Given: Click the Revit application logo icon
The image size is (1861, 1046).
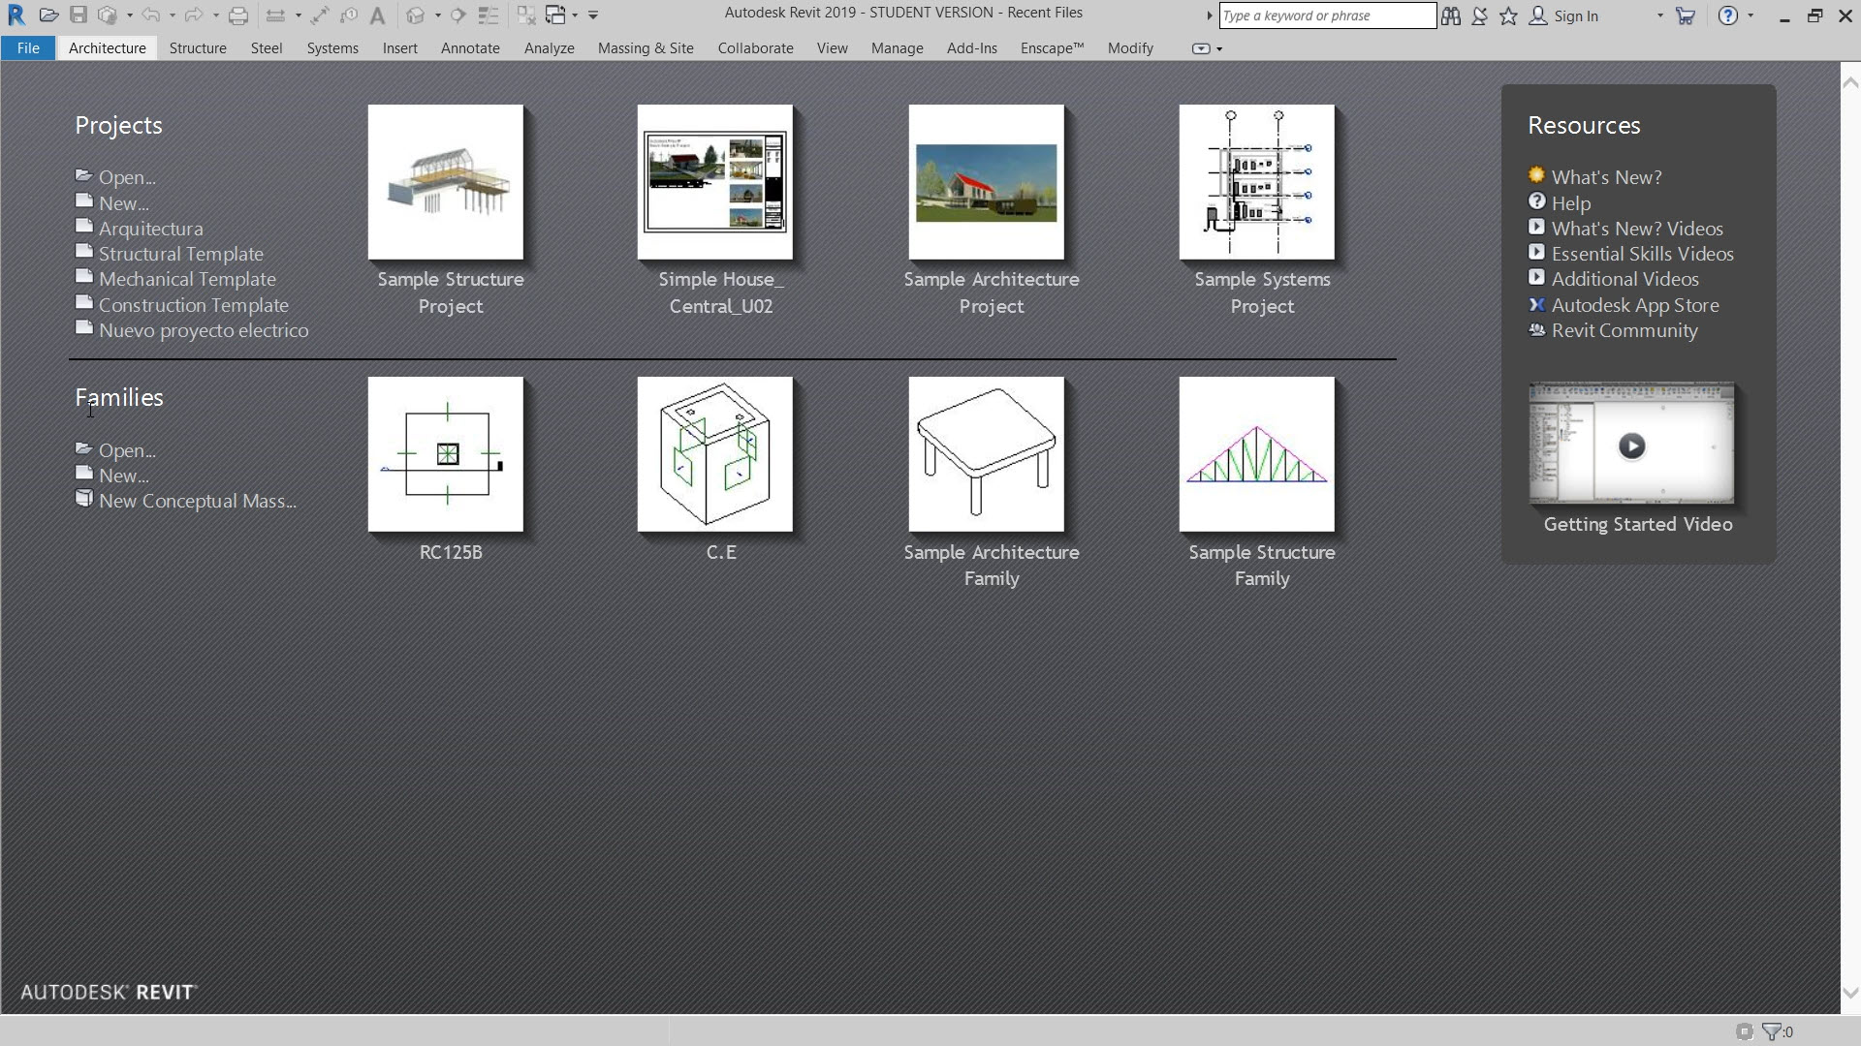Looking at the screenshot, I should [16, 15].
